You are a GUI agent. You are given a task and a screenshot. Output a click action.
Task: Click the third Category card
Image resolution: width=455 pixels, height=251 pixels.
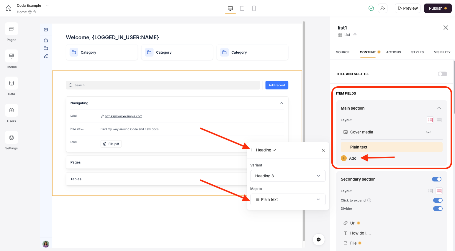point(252,52)
